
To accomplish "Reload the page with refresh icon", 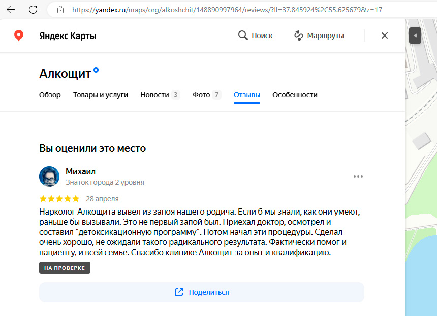I will click(33, 10).
